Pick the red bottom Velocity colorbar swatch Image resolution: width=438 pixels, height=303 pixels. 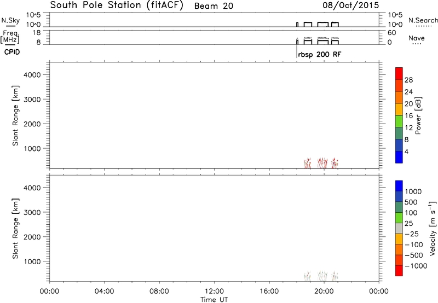point(399,271)
